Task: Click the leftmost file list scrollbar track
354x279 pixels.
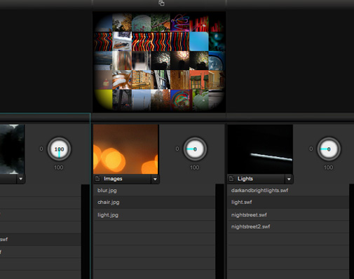Action: point(86,231)
